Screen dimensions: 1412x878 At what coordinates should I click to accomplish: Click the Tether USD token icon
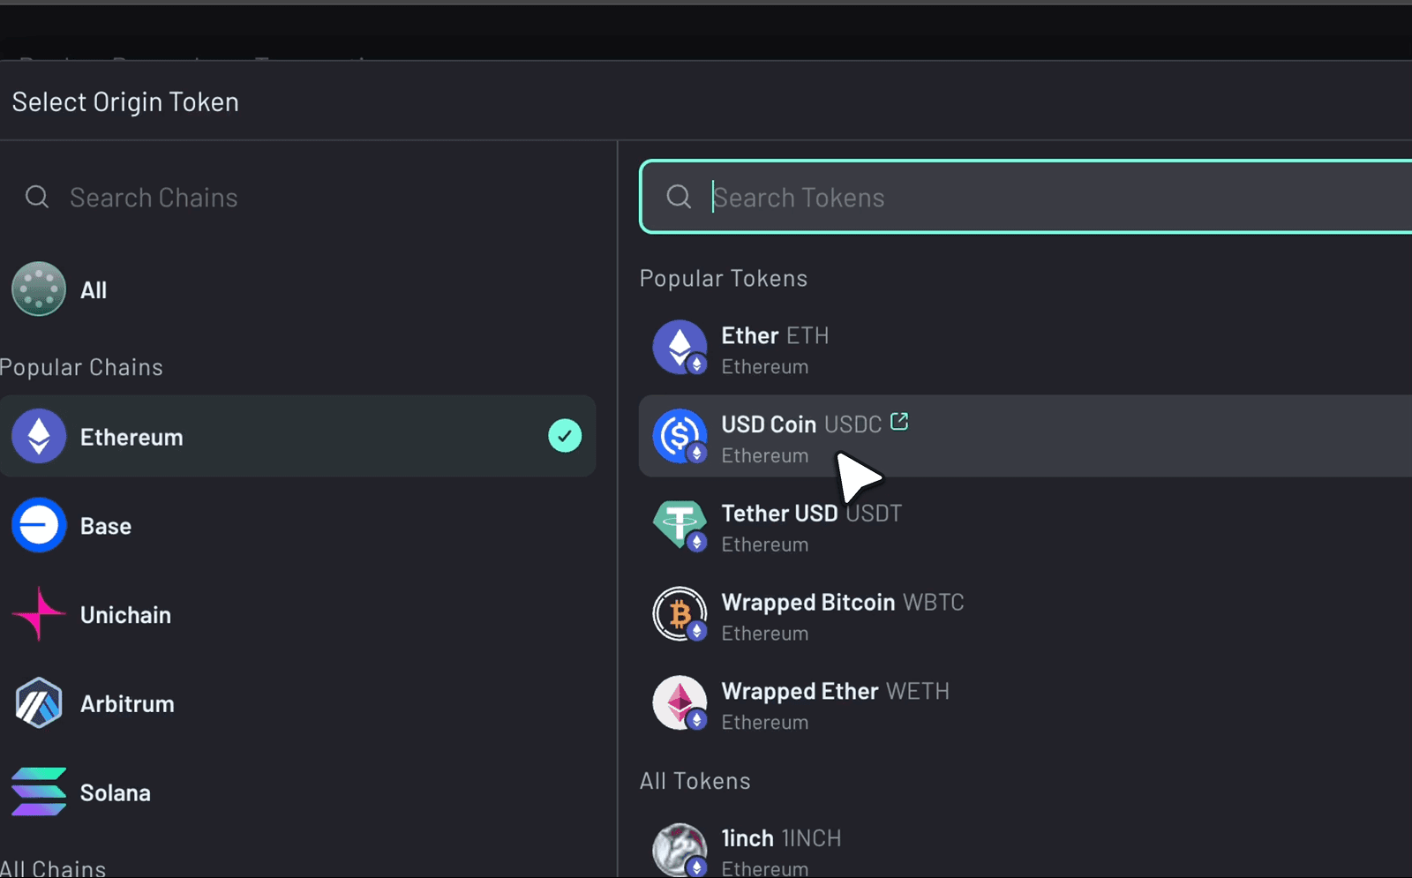click(680, 525)
